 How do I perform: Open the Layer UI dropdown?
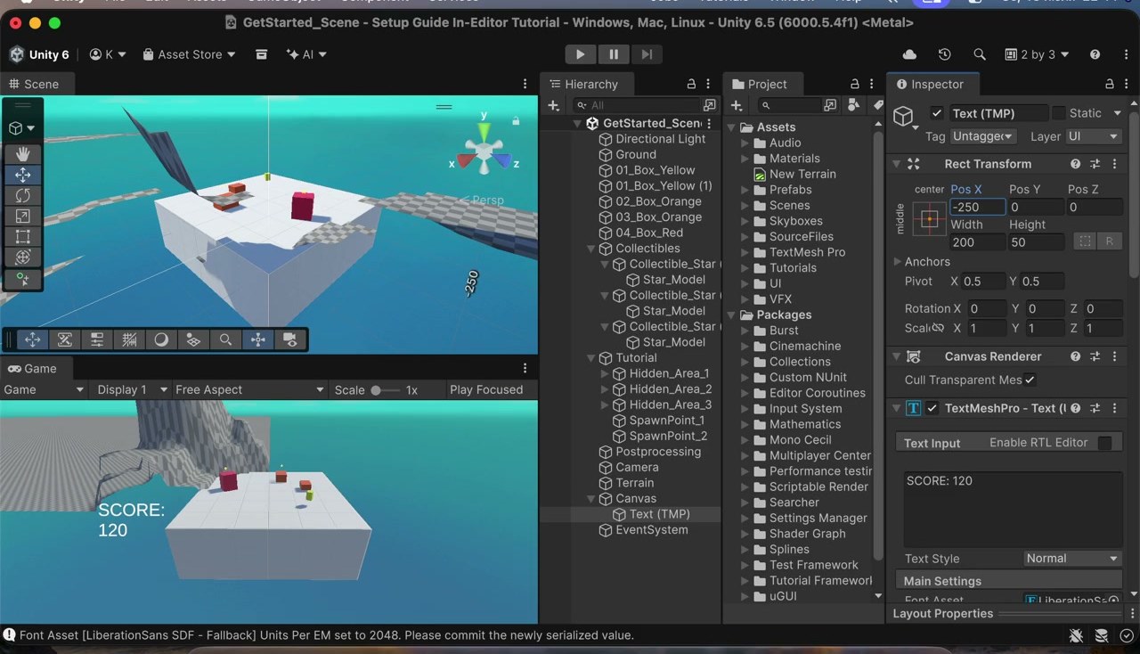pyautogui.click(x=1094, y=136)
